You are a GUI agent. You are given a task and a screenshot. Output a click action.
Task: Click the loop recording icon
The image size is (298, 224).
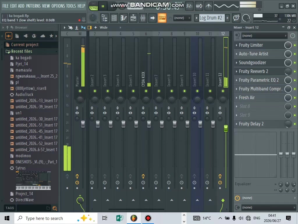click(199, 6)
